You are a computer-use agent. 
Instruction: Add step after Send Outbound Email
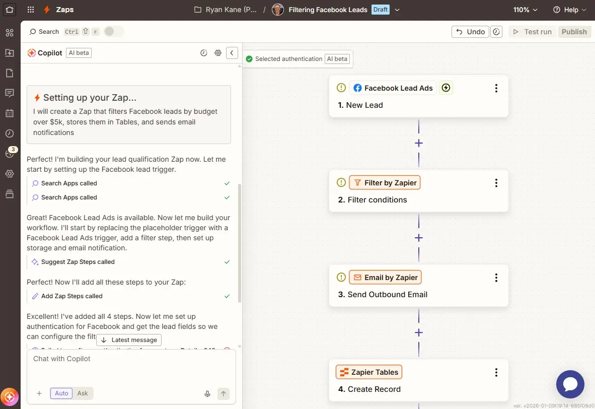coord(418,332)
